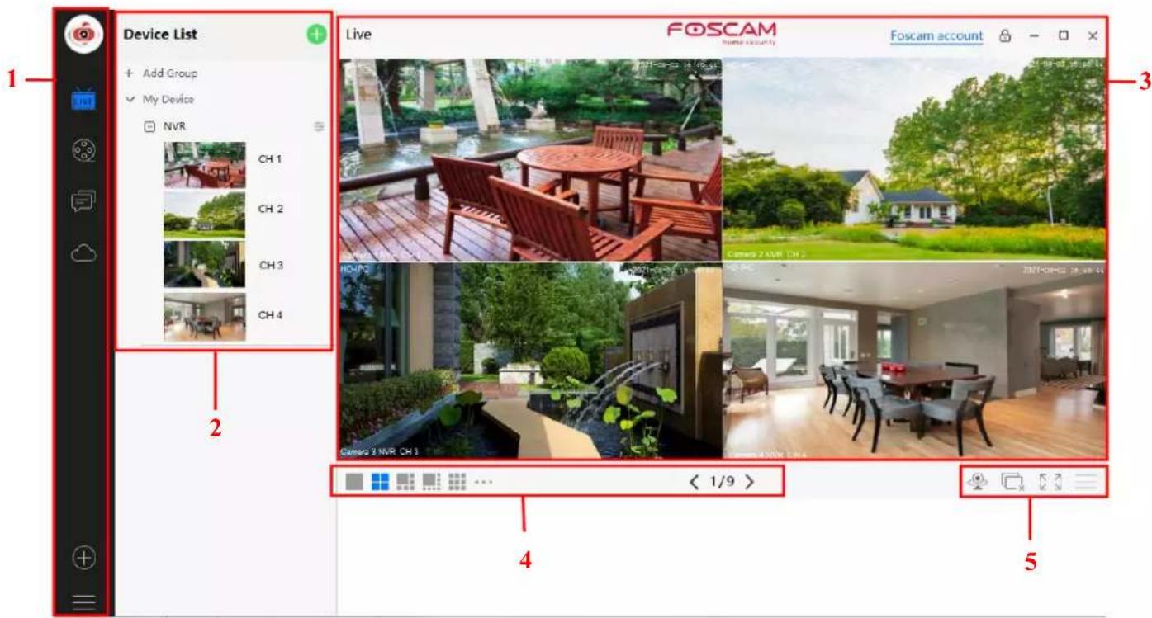Screen dimensions: 1152x618
Task: Select CH 1 thumbnail
Action: [x=204, y=165]
